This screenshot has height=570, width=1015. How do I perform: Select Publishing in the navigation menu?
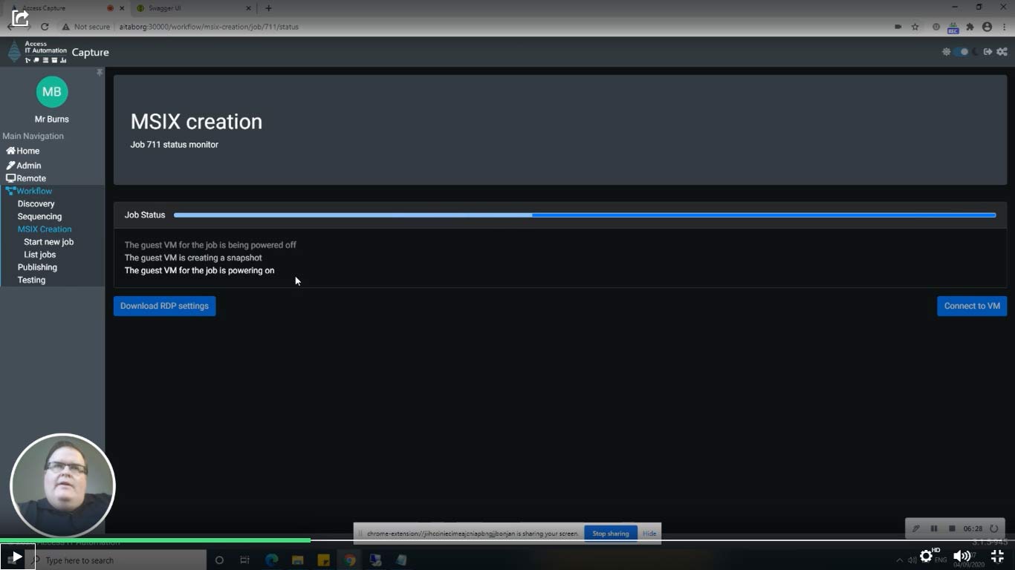coord(37,267)
